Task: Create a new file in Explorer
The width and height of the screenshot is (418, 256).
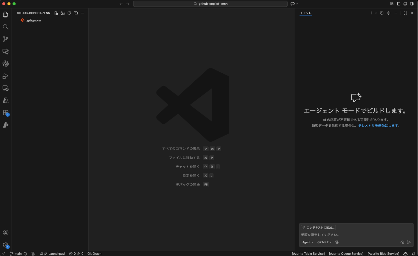Action: click(56, 13)
